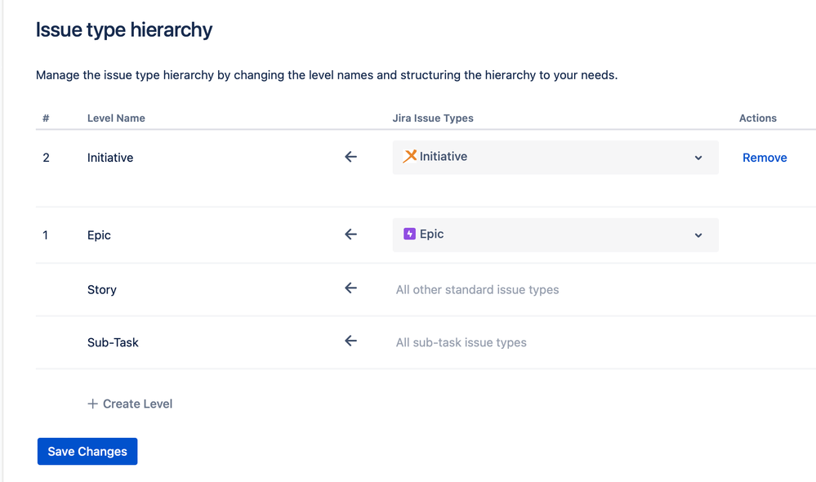Click the All other standard issue types text
Screen dimensions: 816x482
tap(477, 289)
